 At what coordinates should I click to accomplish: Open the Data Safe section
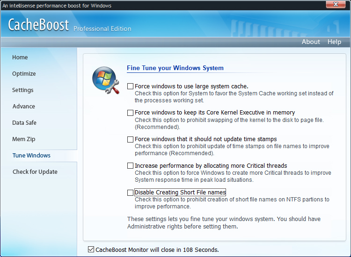click(x=24, y=123)
